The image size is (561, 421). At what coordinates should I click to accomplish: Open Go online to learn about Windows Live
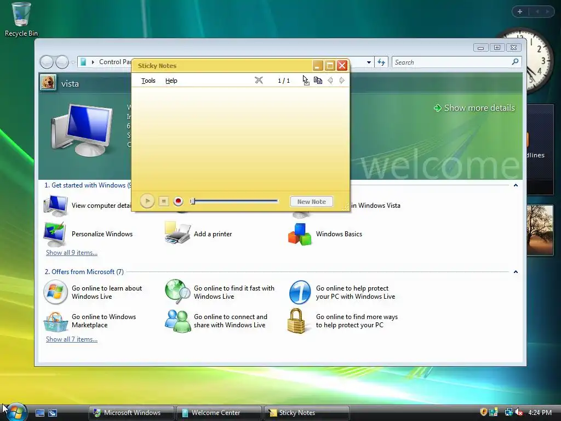tap(93, 292)
